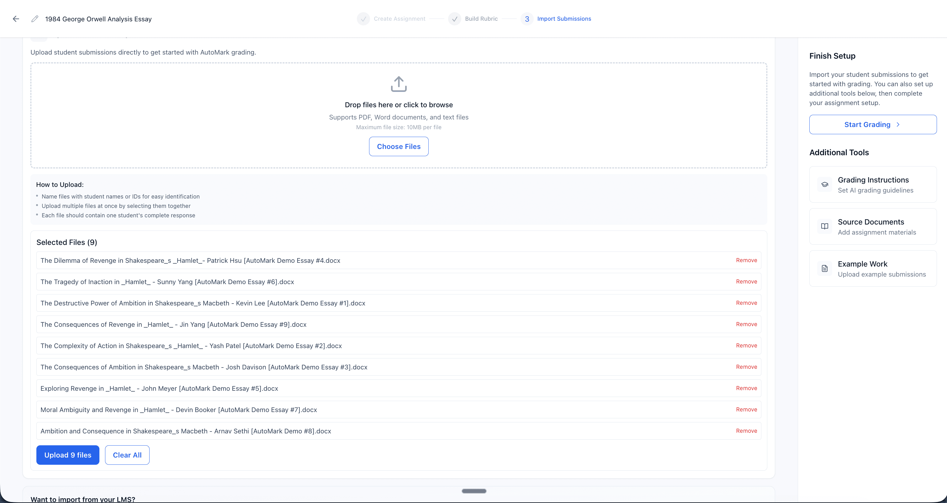This screenshot has width=947, height=503.
Task: Click the numbered badge beside Import Submissions
Action: (527, 19)
